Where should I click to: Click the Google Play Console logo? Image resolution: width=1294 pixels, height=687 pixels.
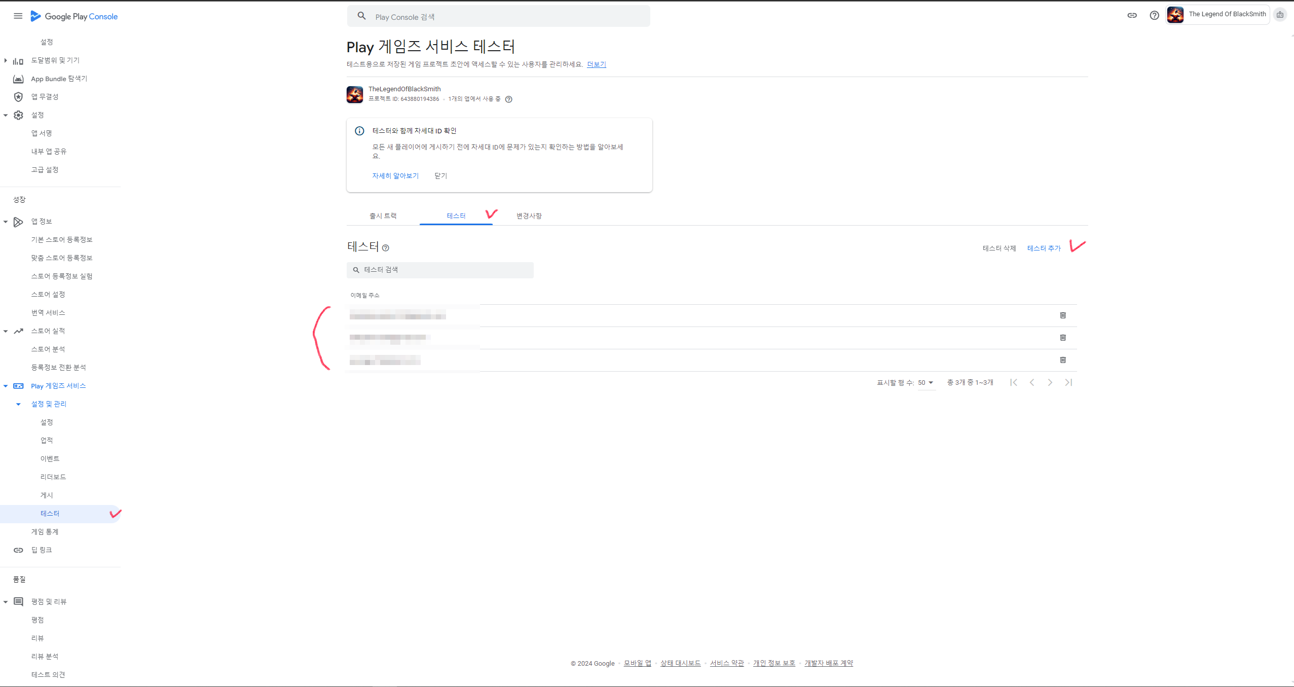[x=74, y=16]
